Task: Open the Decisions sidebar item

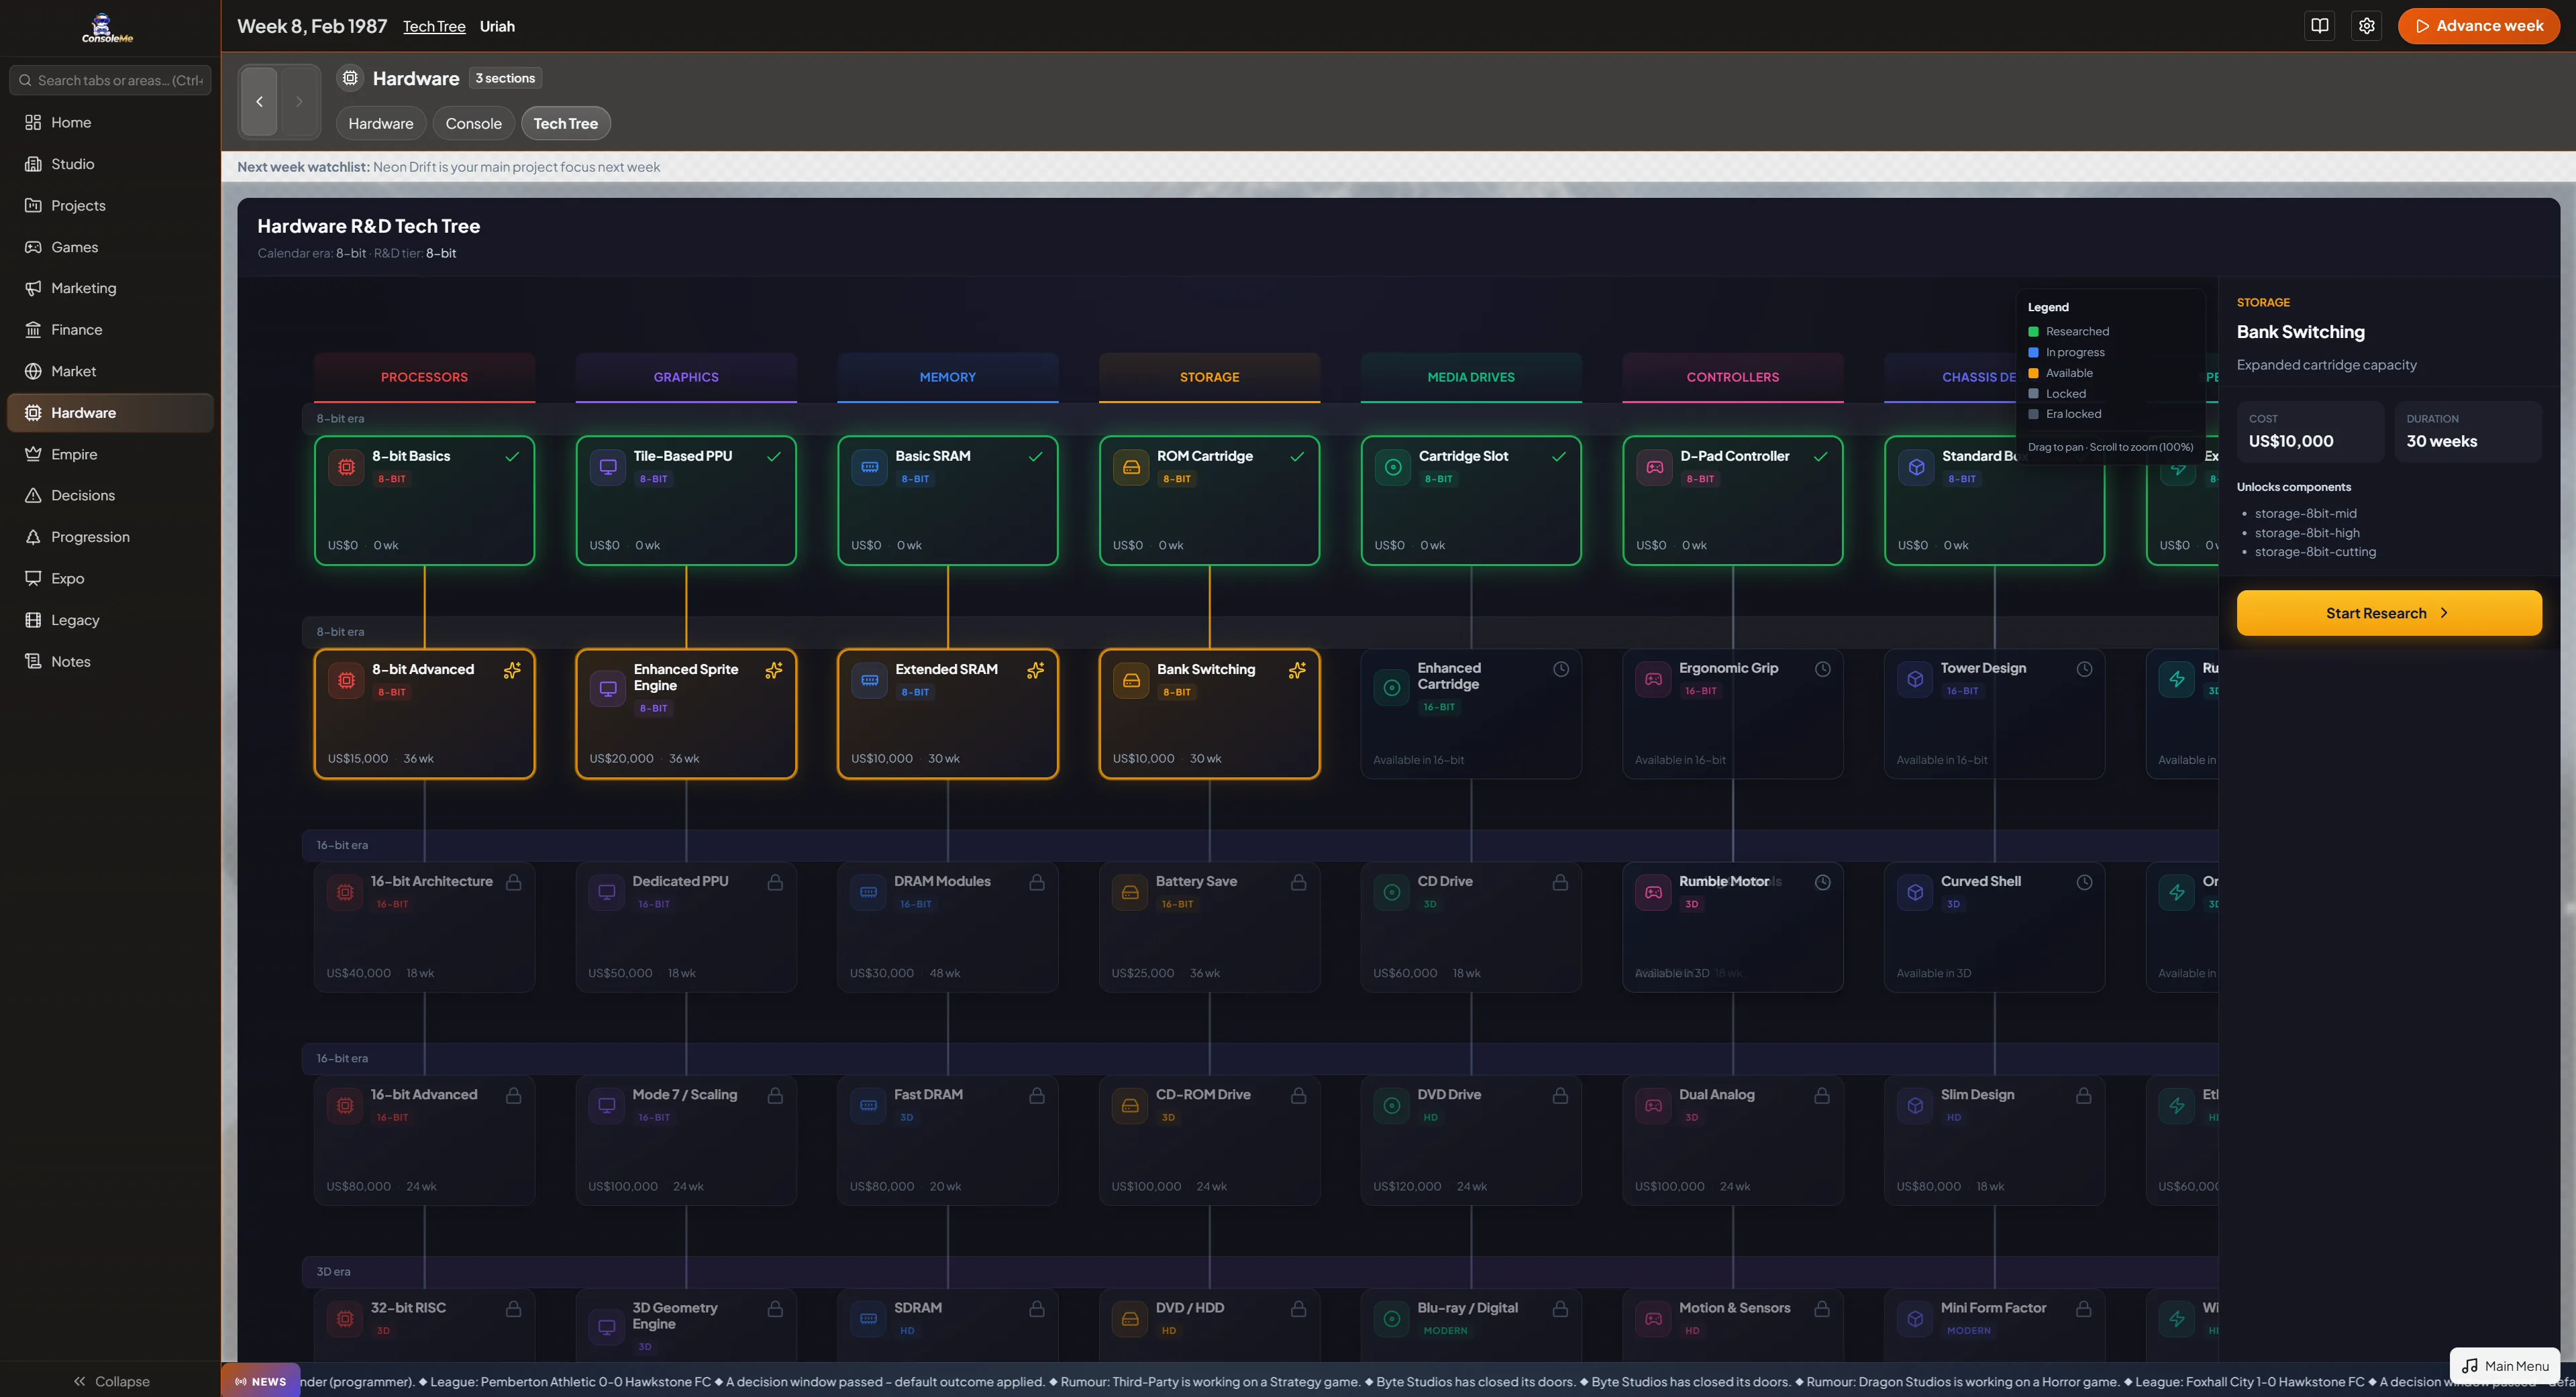Action: point(110,496)
